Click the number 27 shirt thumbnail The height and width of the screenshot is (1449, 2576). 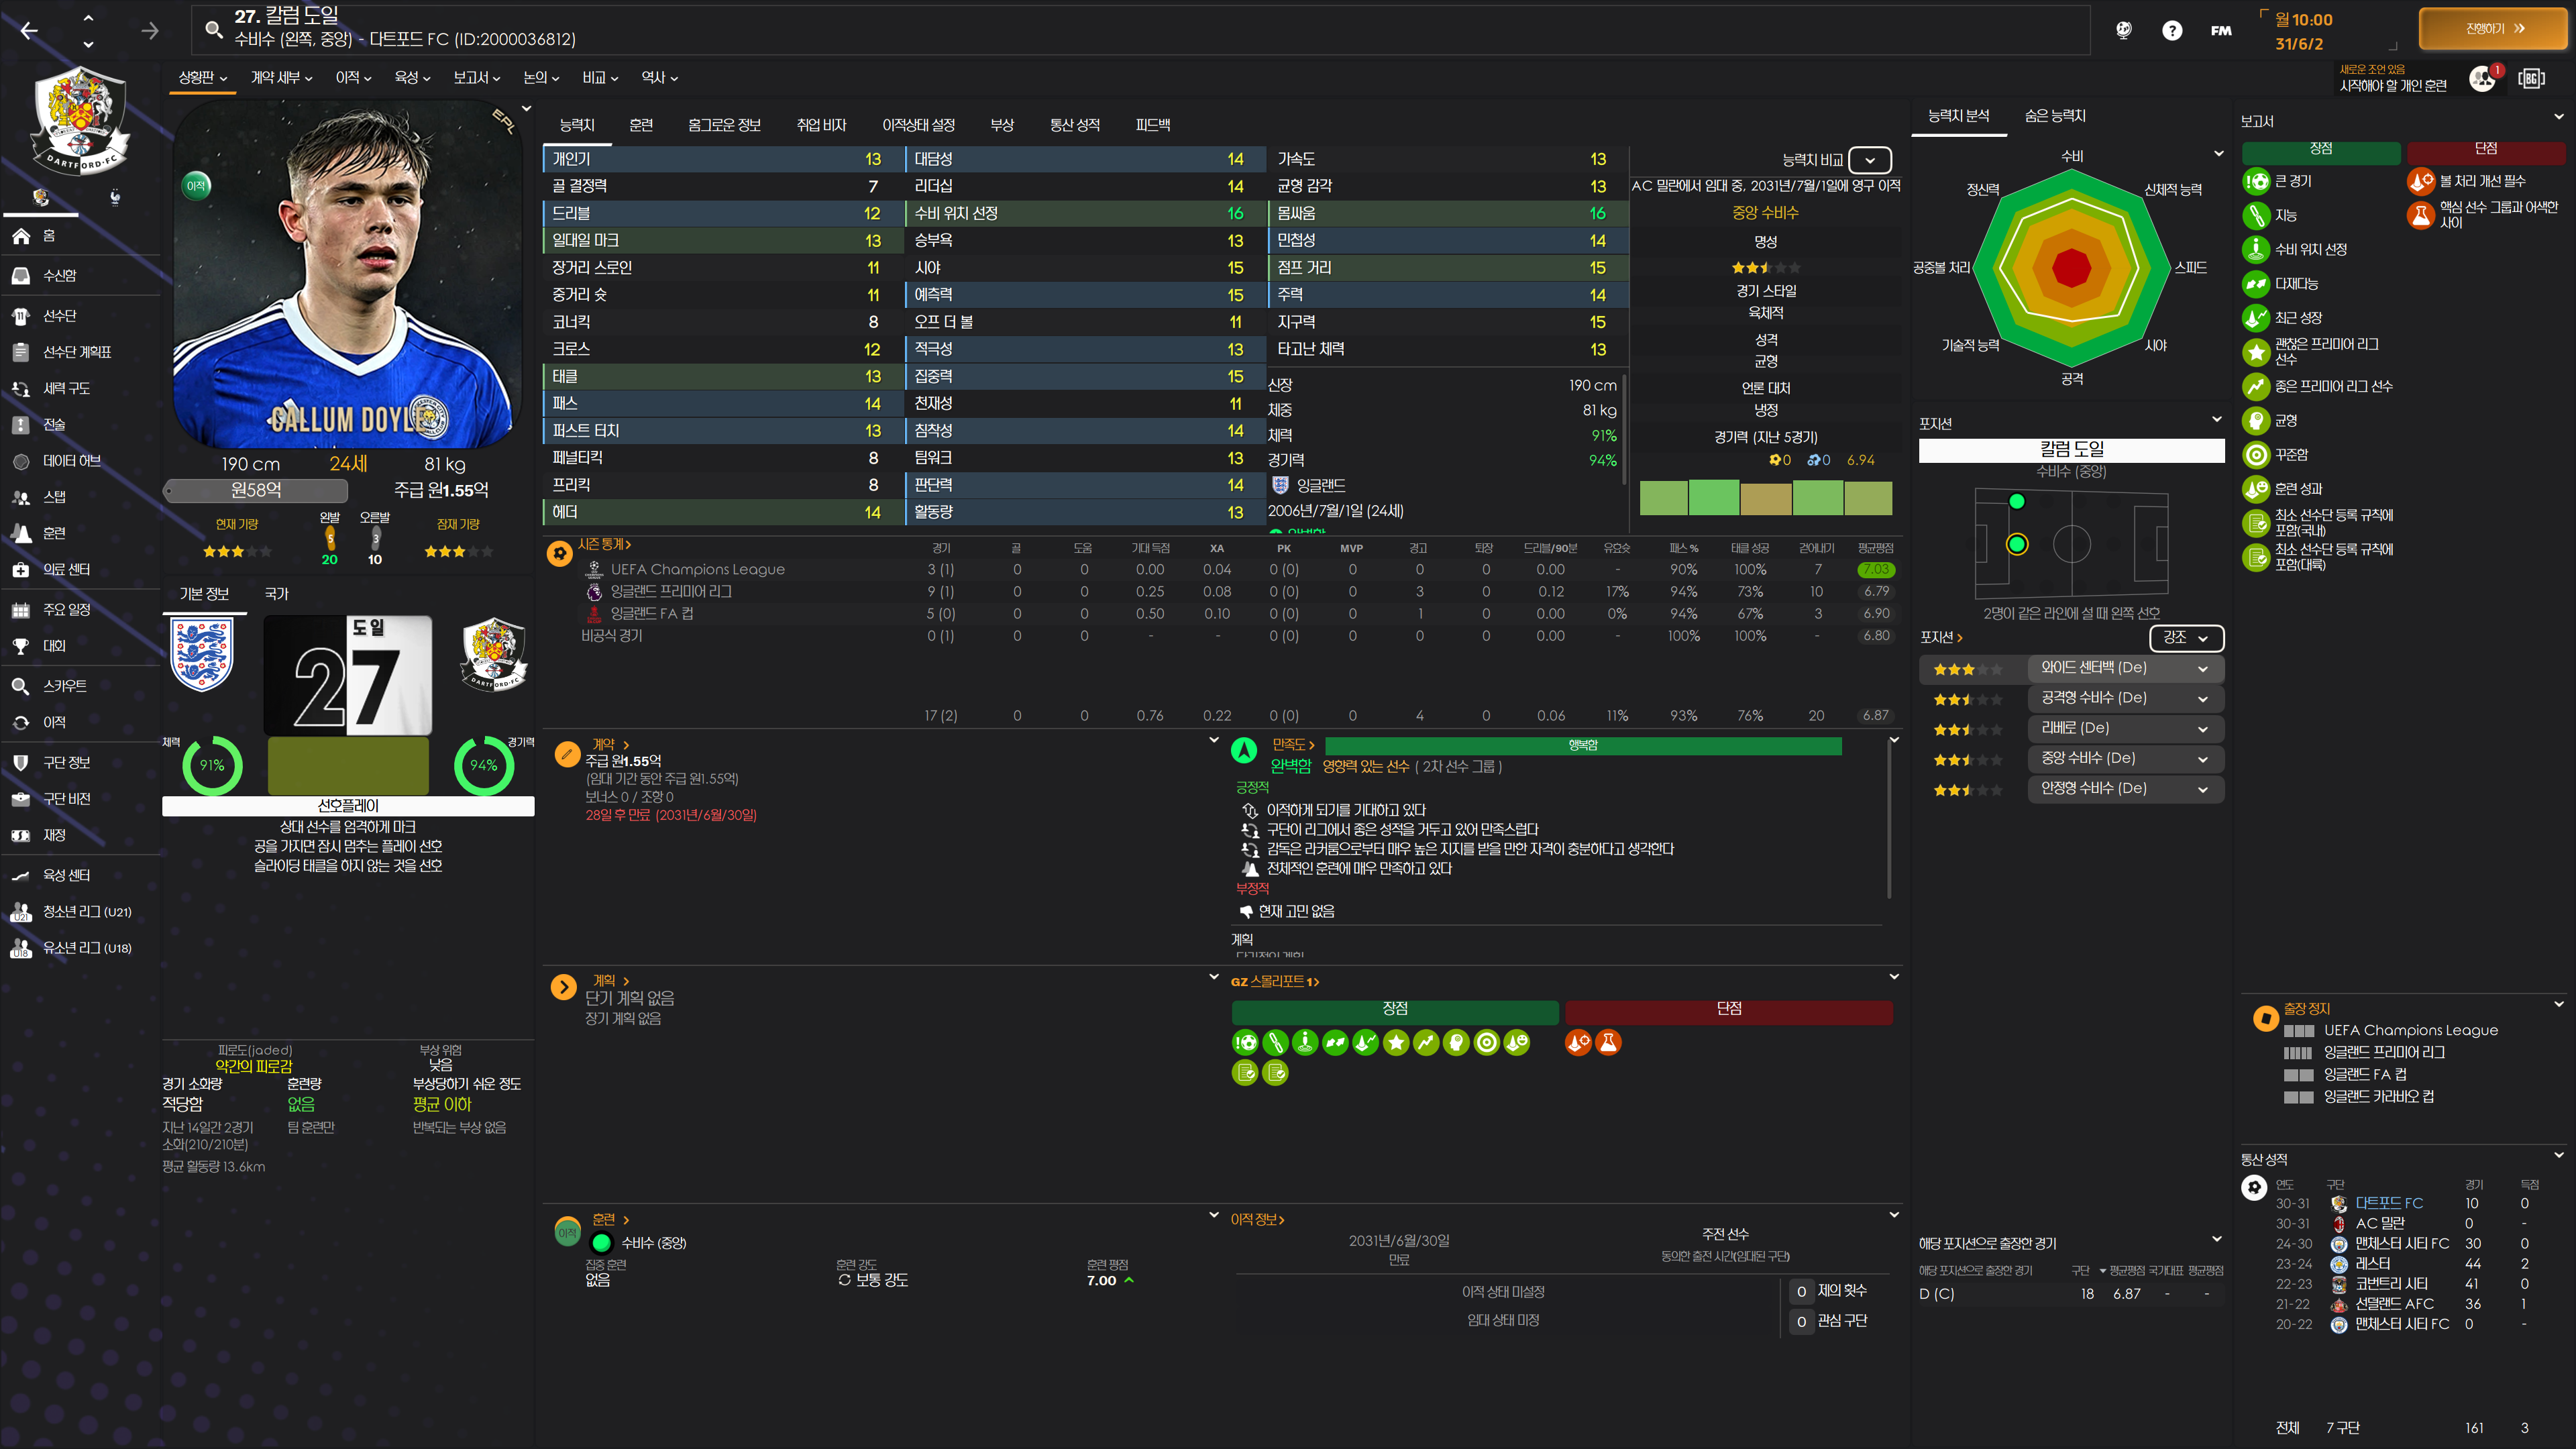348,676
